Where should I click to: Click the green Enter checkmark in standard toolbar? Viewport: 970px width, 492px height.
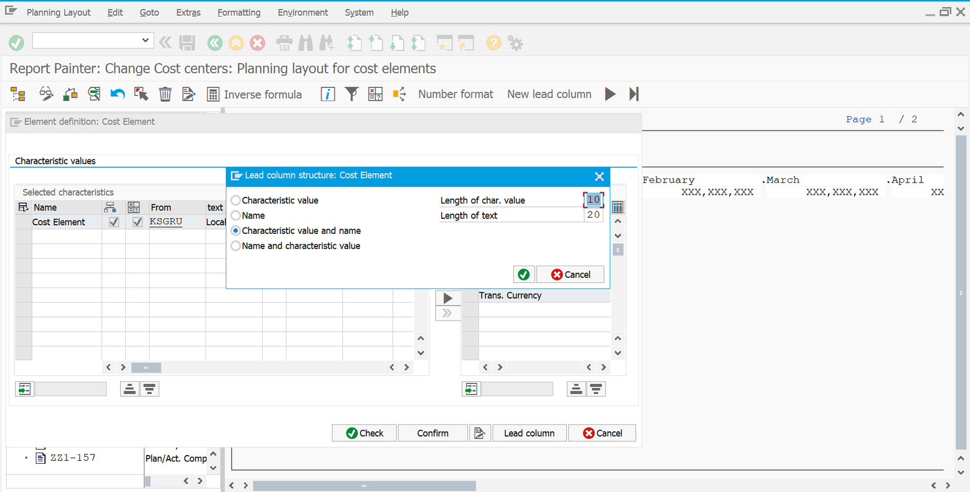16,43
